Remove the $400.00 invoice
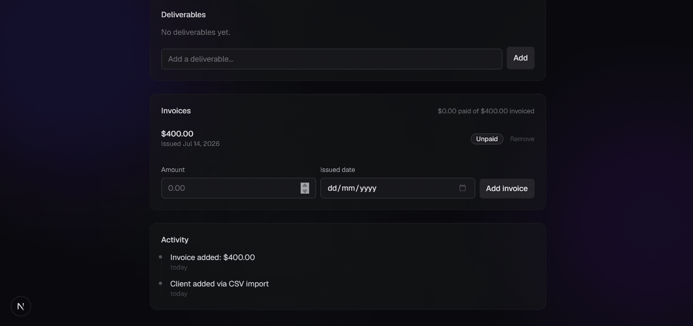 [x=522, y=139]
